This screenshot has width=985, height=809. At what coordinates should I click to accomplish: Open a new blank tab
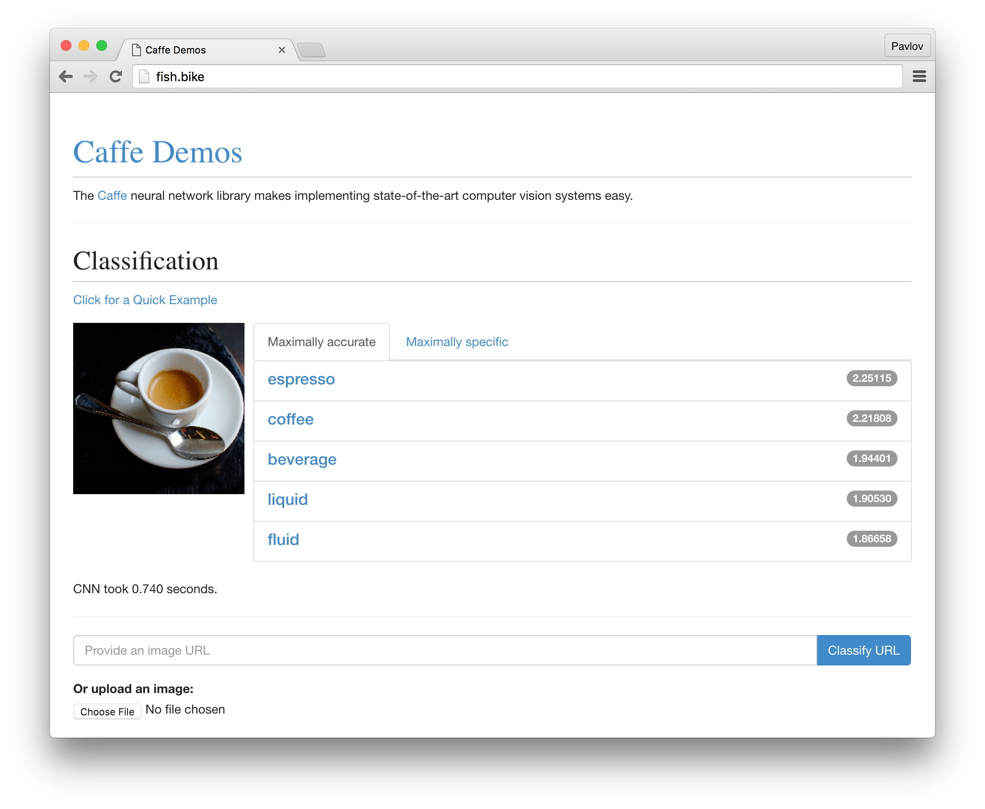click(x=311, y=50)
